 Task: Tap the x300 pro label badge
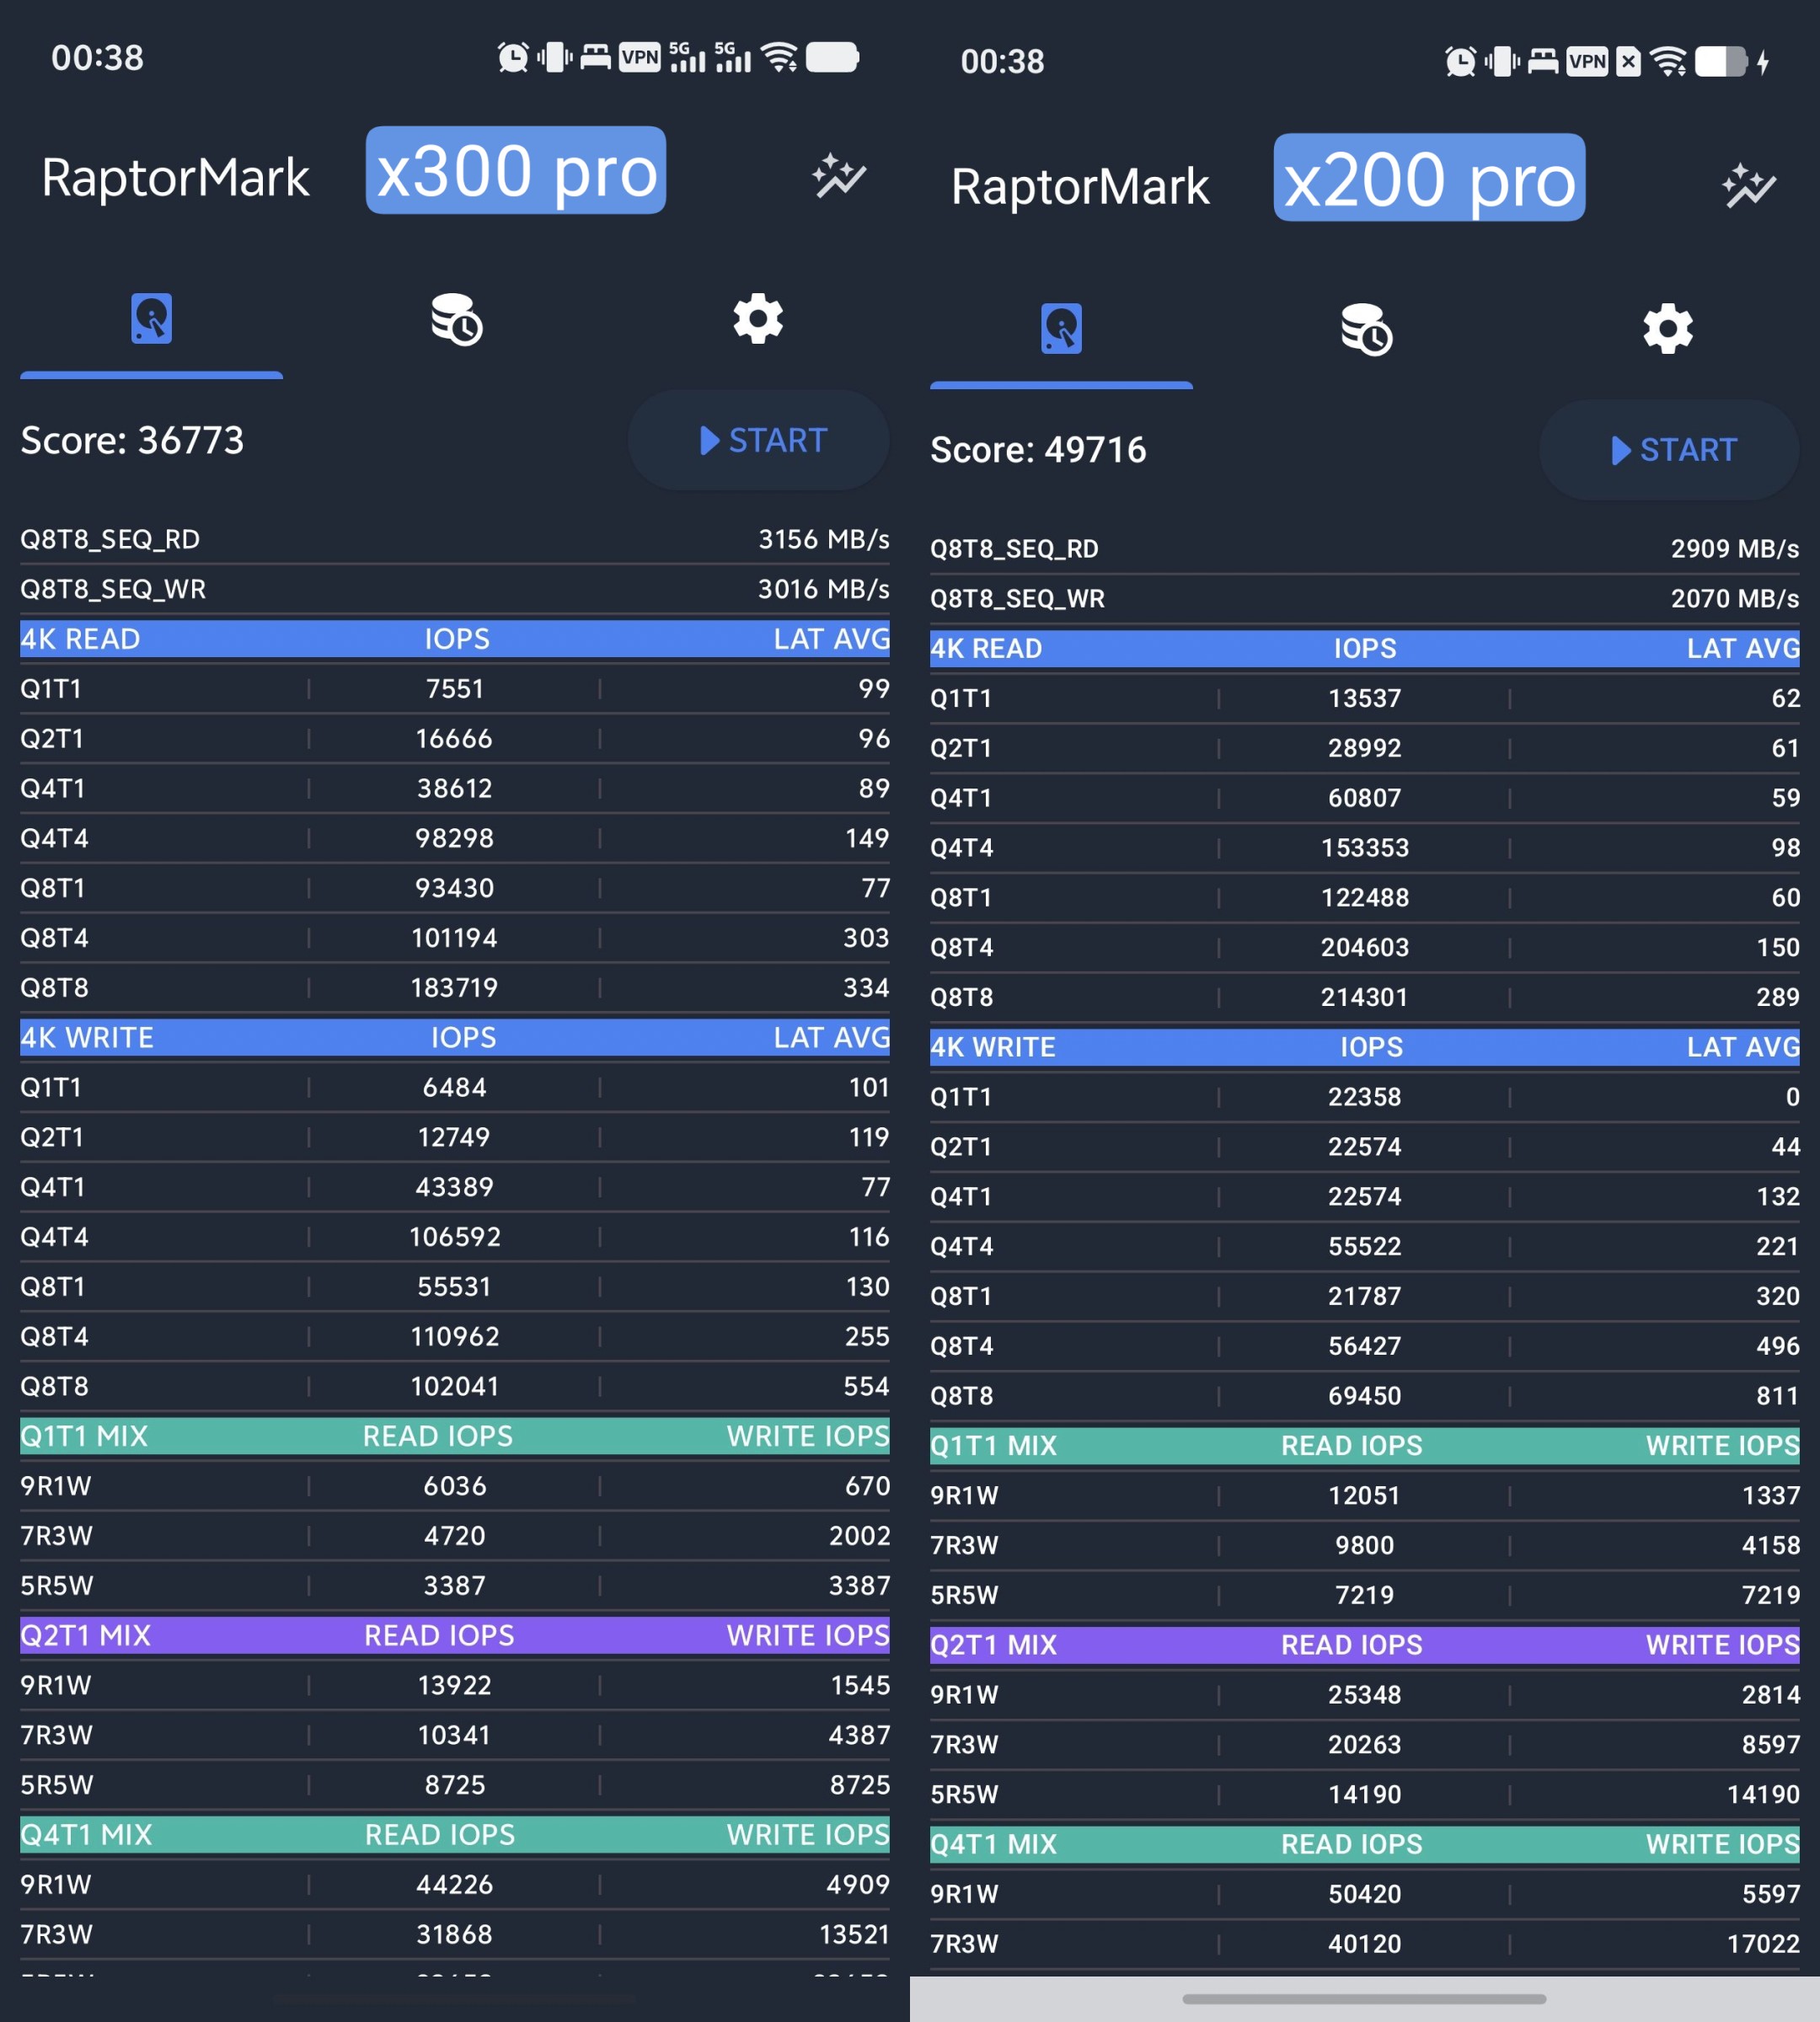pos(516,171)
